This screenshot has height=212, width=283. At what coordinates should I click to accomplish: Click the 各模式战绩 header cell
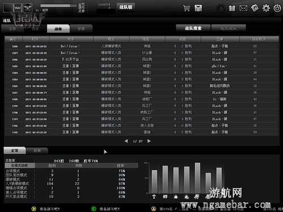tap(20, 166)
